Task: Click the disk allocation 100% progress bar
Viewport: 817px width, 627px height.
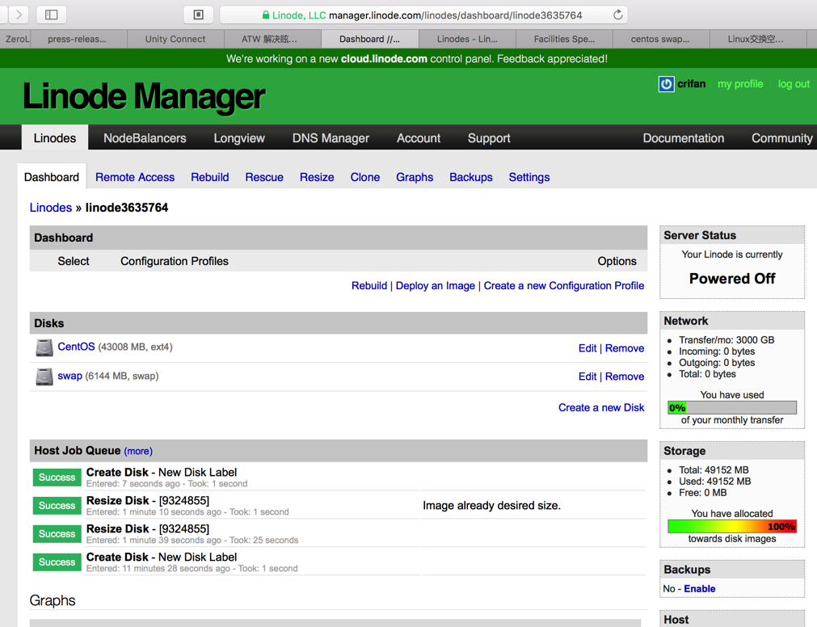Action: [732, 527]
